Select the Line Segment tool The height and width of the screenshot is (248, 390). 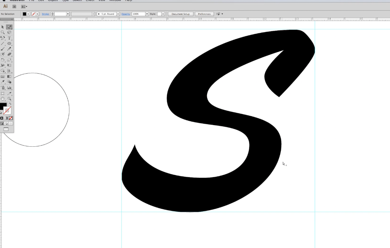coord(3,44)
